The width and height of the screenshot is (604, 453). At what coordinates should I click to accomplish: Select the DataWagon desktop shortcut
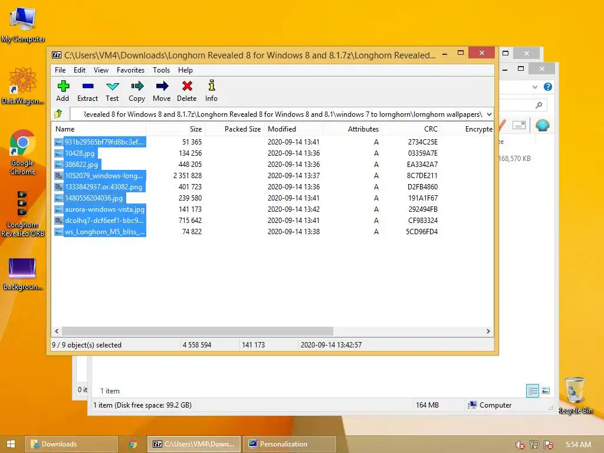[x=23, y=86]
